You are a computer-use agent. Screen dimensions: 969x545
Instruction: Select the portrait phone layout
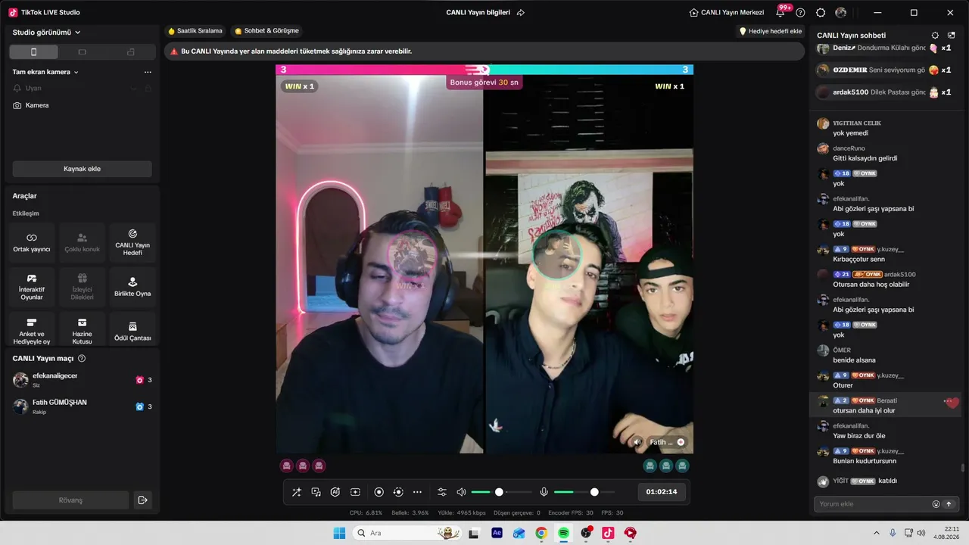33,51
